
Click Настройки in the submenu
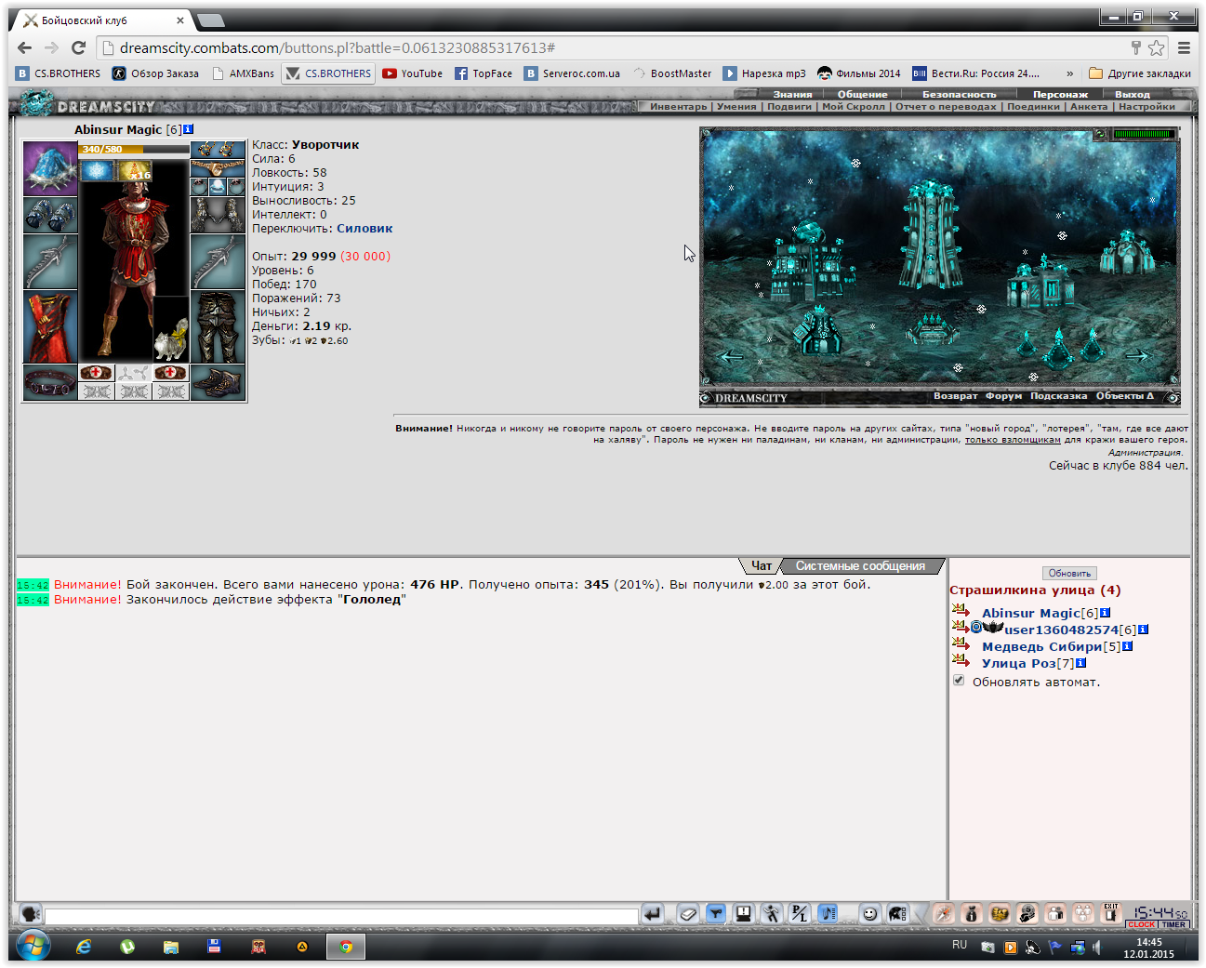(x=1146, y=106)
